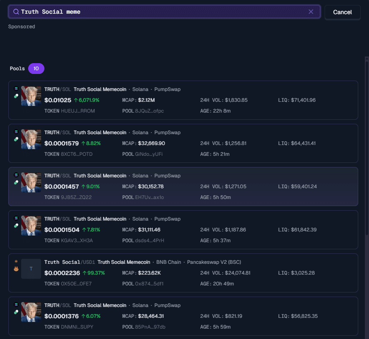369x339 pixels.
Task: Click Solana chain icon on $0.01025 pool
Action: pyautogui.click(x=16, y=88)
